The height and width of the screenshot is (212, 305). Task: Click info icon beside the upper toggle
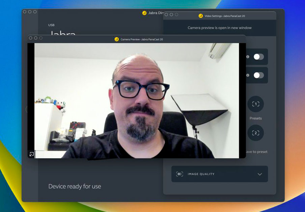pos(248,57)
